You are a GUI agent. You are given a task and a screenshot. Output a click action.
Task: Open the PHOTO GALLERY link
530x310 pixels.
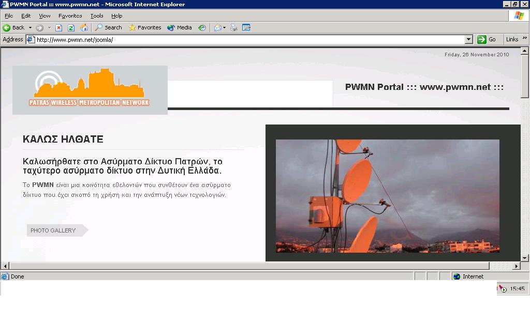click(53, 230)
